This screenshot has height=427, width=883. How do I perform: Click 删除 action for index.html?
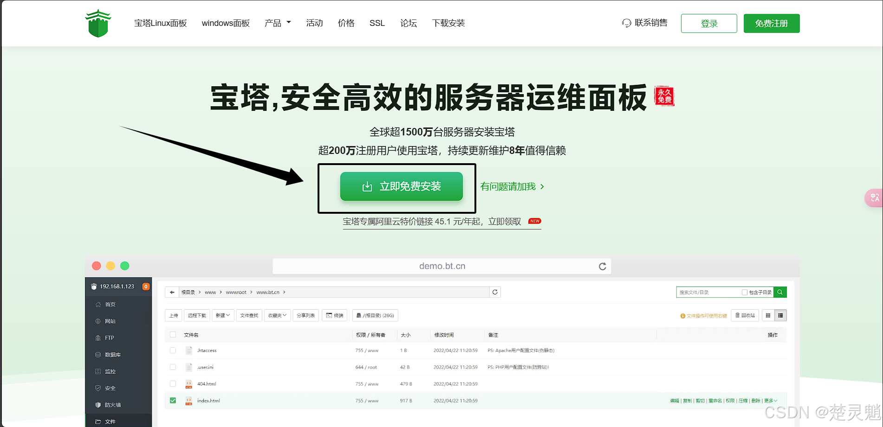click(756, 401)
